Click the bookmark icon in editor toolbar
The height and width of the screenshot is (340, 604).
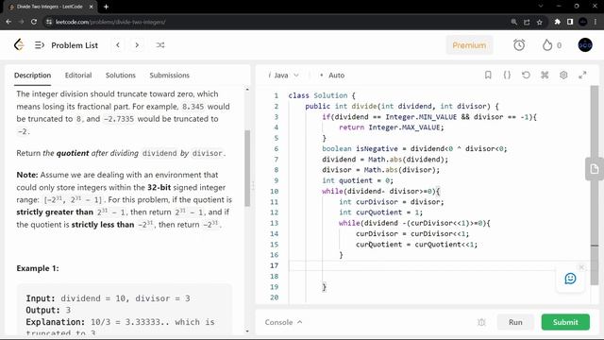coord(488,76)
